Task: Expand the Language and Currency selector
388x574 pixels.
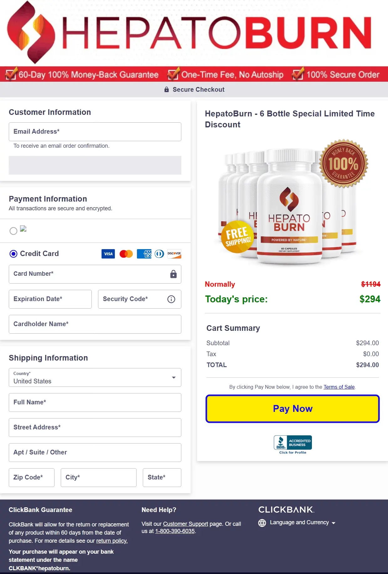Action: [334, 522]
